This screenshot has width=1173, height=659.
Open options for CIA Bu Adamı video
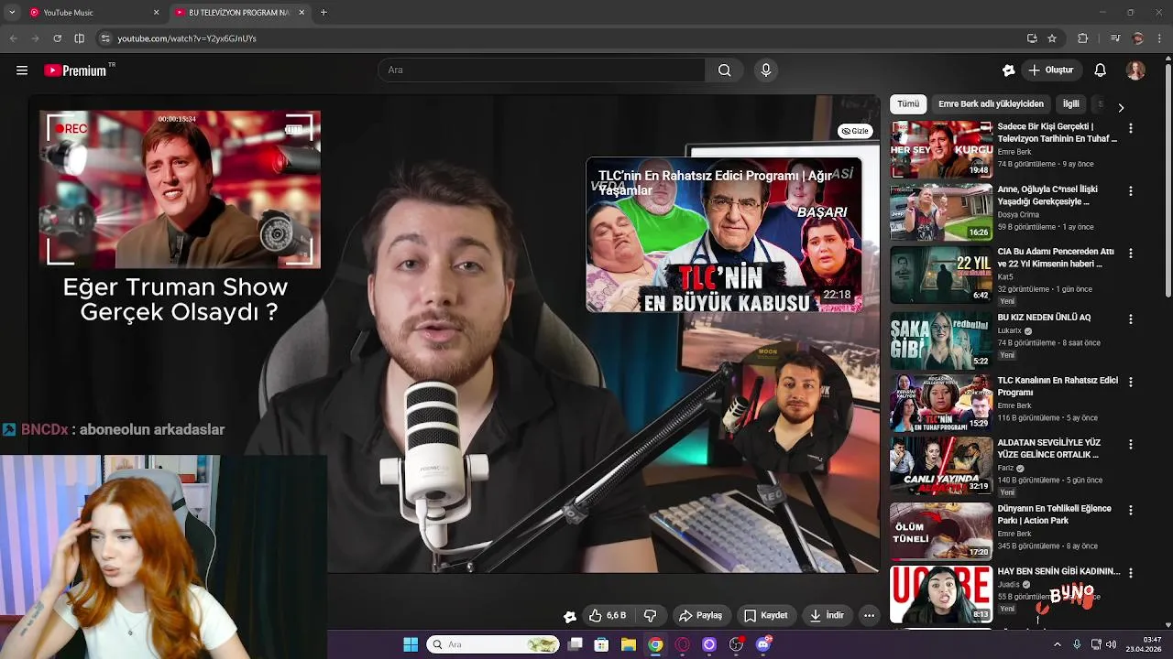tap(1130, 253)
